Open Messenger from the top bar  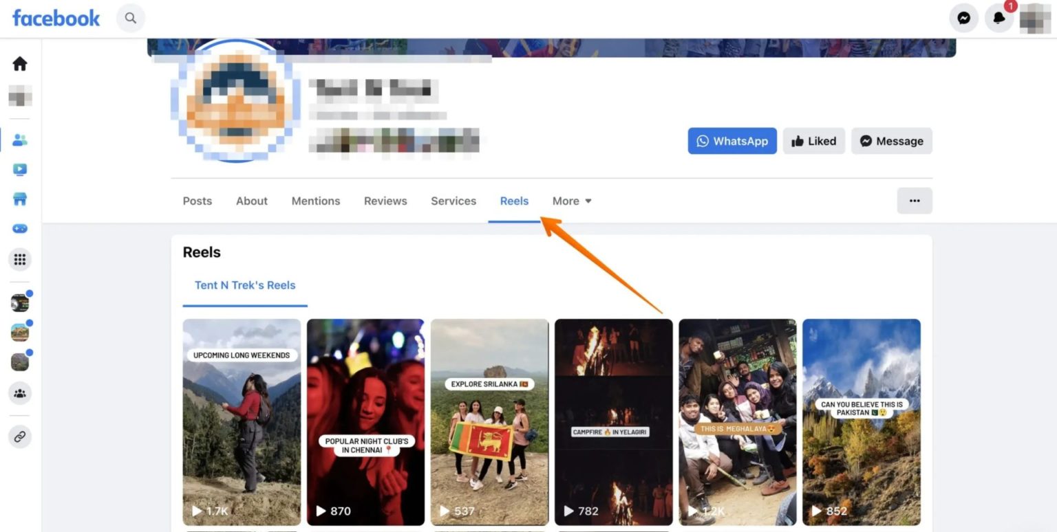[x=963, y=19]
